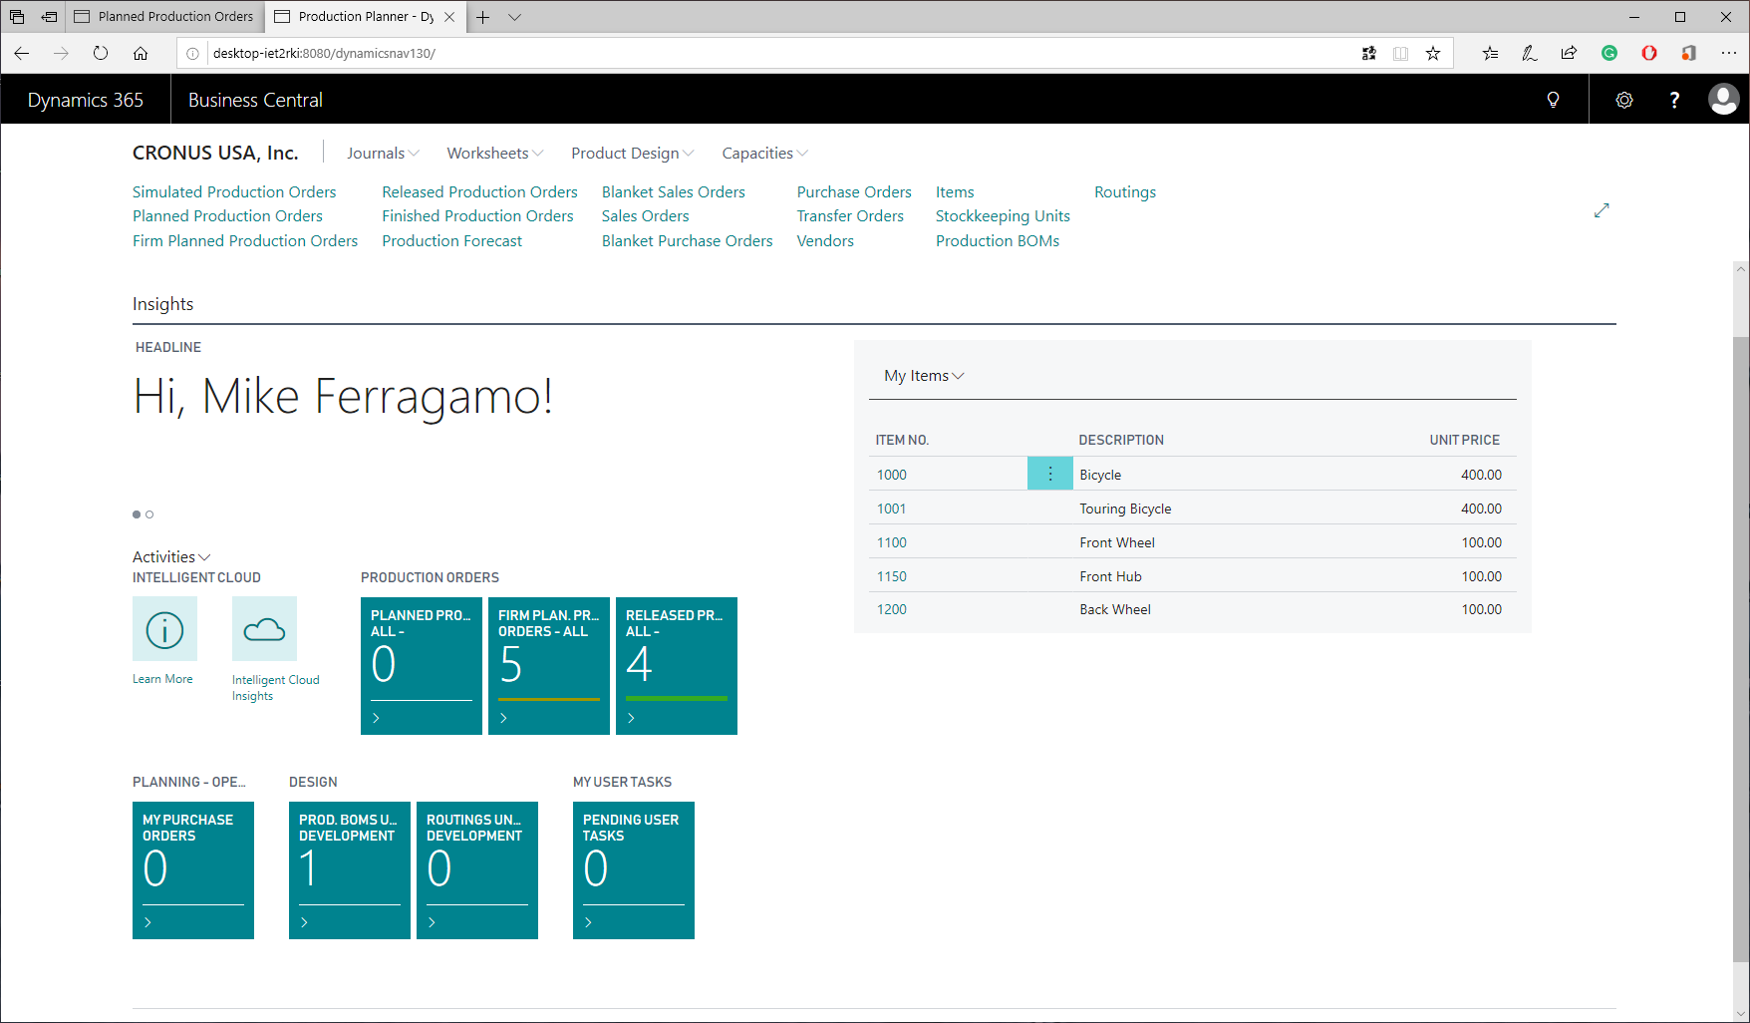1750x1023 pixels.
Task: Open the Office extension icon
Action: (1689, 53)
